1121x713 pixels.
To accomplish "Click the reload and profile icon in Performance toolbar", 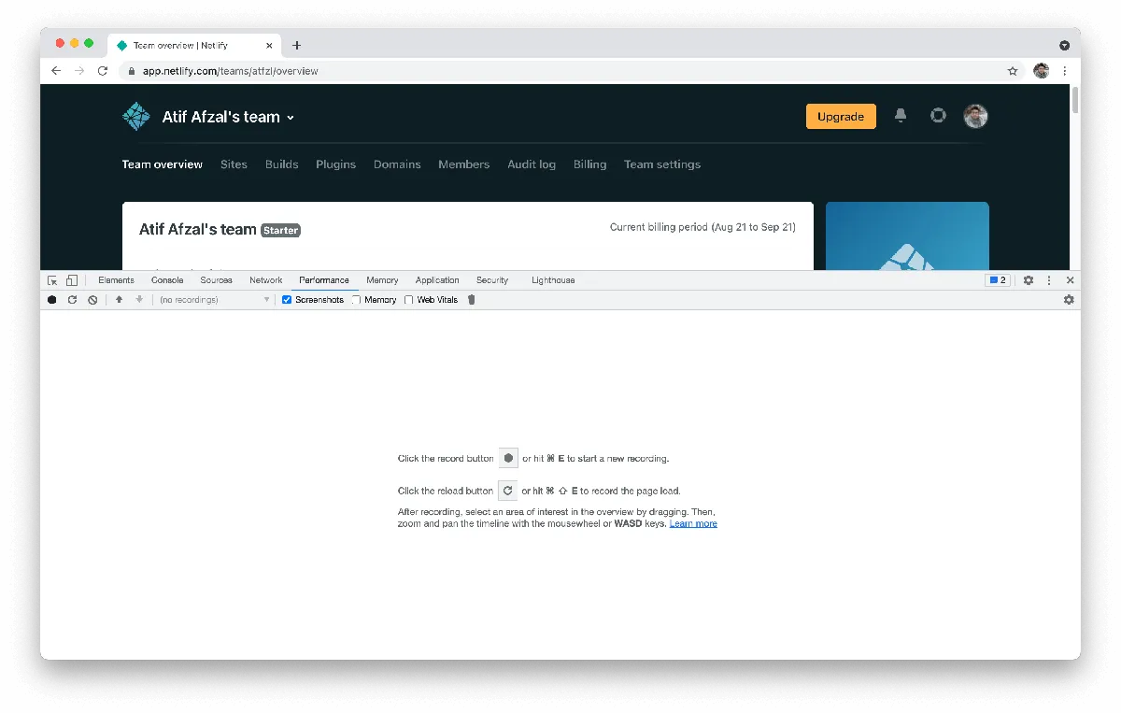I will tap(72, 300).
